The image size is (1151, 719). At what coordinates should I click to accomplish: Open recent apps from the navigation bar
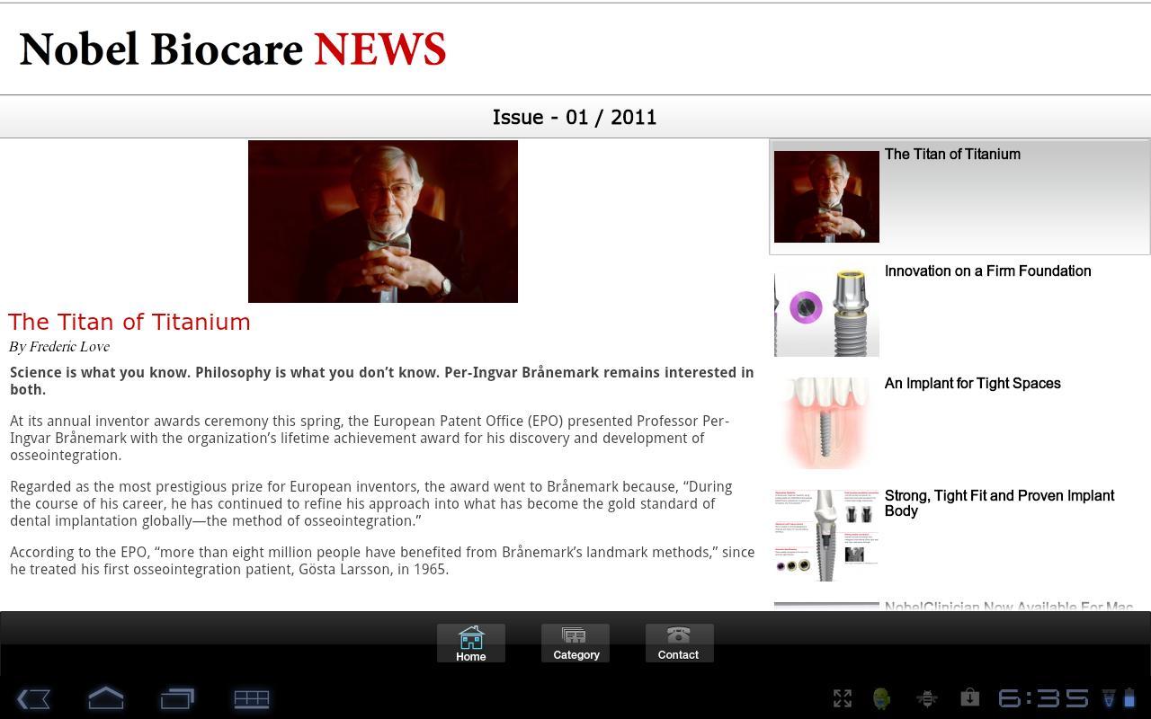click(178, 699)
